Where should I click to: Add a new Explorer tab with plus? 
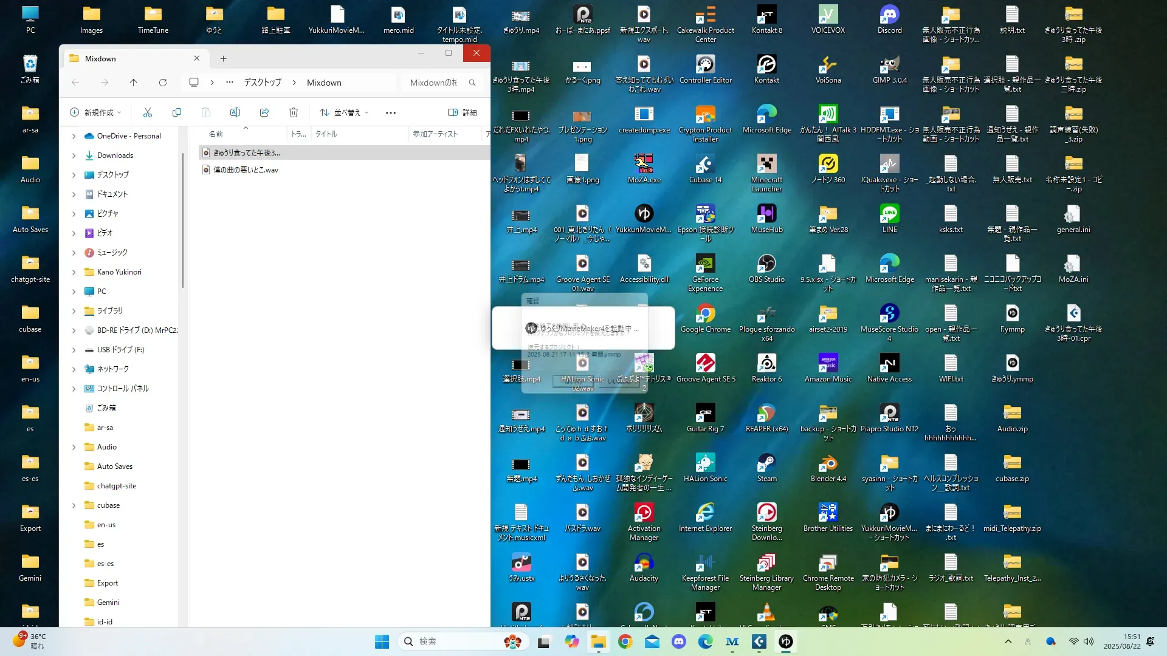coord(223,58)
